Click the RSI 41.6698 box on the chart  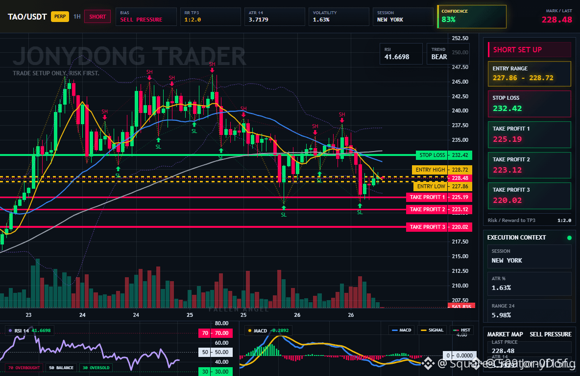pyautogui.click(x=401, y=54)
